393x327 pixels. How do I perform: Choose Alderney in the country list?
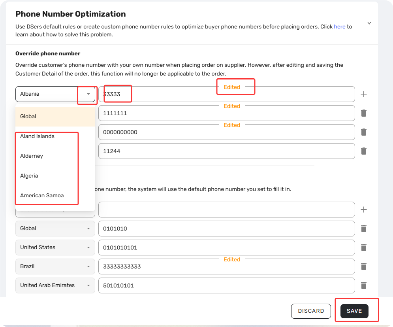coord(55,156)
